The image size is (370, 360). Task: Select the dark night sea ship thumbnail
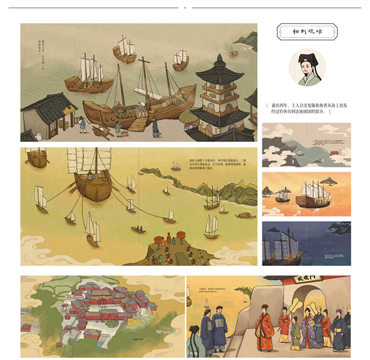[306, 244]
